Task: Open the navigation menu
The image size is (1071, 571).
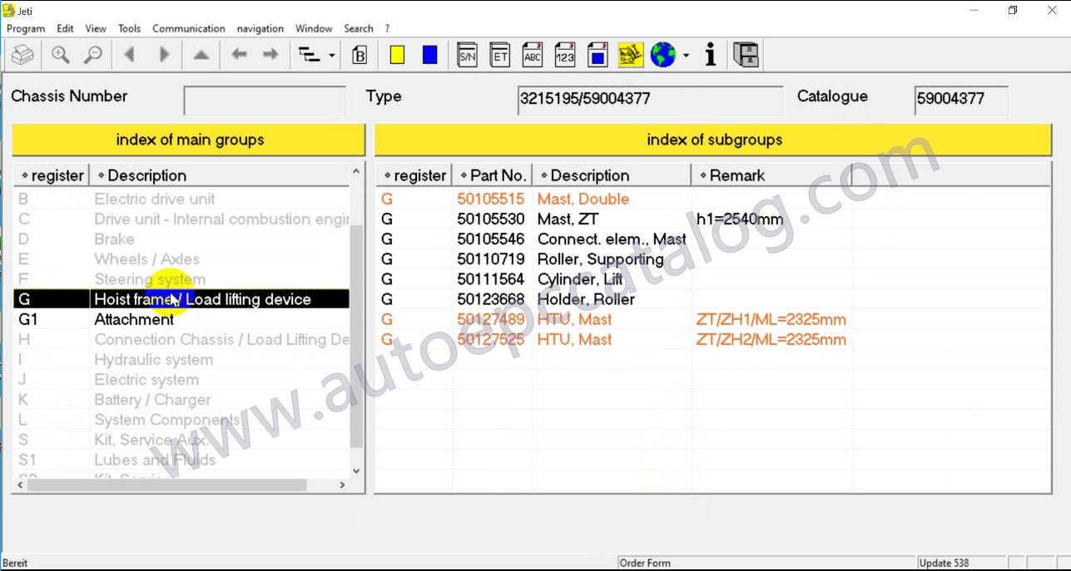Action: coord(260,28)
